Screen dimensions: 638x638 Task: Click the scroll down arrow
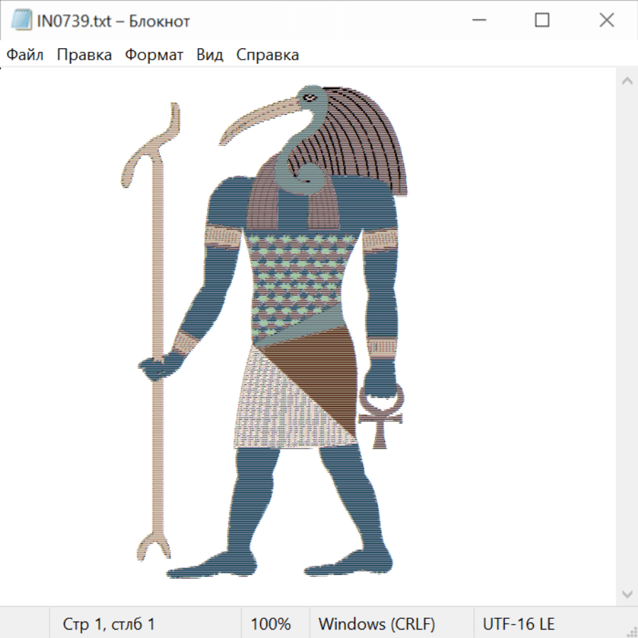pyautogui.click(x=627, y=593)
